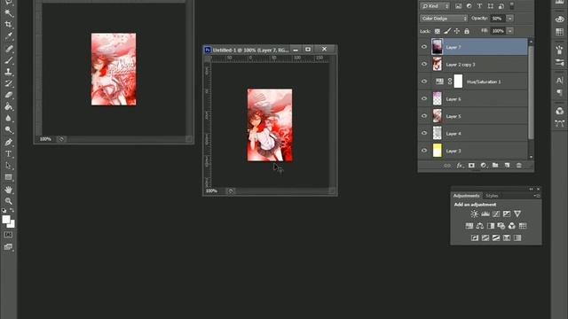
Task: Select the Zoom tool
Action: coord(8,201)
